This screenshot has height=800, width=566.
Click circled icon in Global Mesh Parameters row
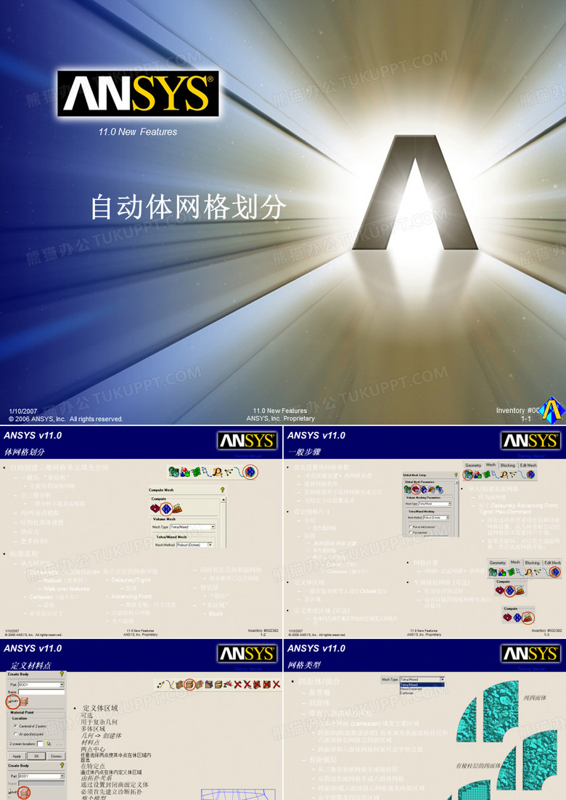(416, 489)
